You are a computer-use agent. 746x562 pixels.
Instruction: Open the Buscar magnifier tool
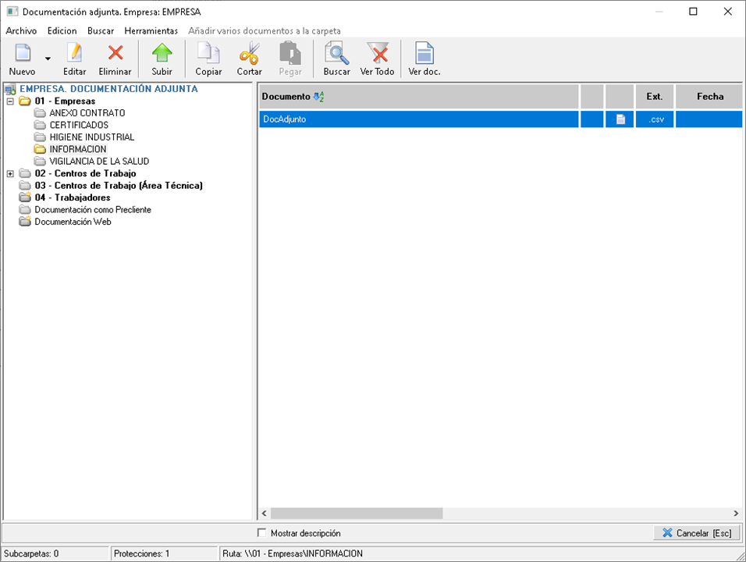336,54
